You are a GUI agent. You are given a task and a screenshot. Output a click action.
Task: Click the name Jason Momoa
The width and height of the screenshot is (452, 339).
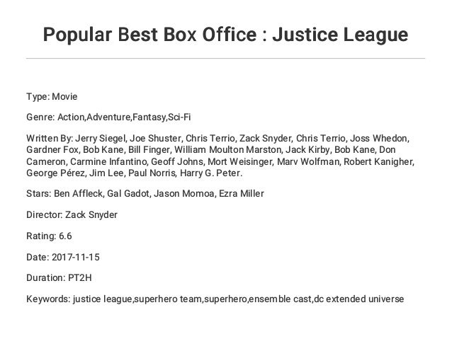[x=184, y=193]
